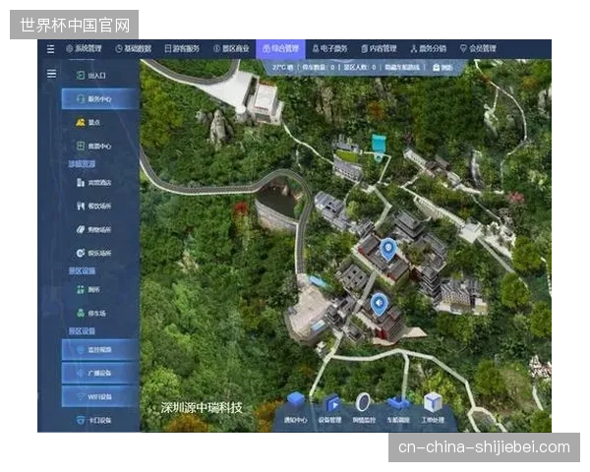Screen dimensions: 590x472
Task: Click the 旅游资源 section header
Action: pos(82,164)
